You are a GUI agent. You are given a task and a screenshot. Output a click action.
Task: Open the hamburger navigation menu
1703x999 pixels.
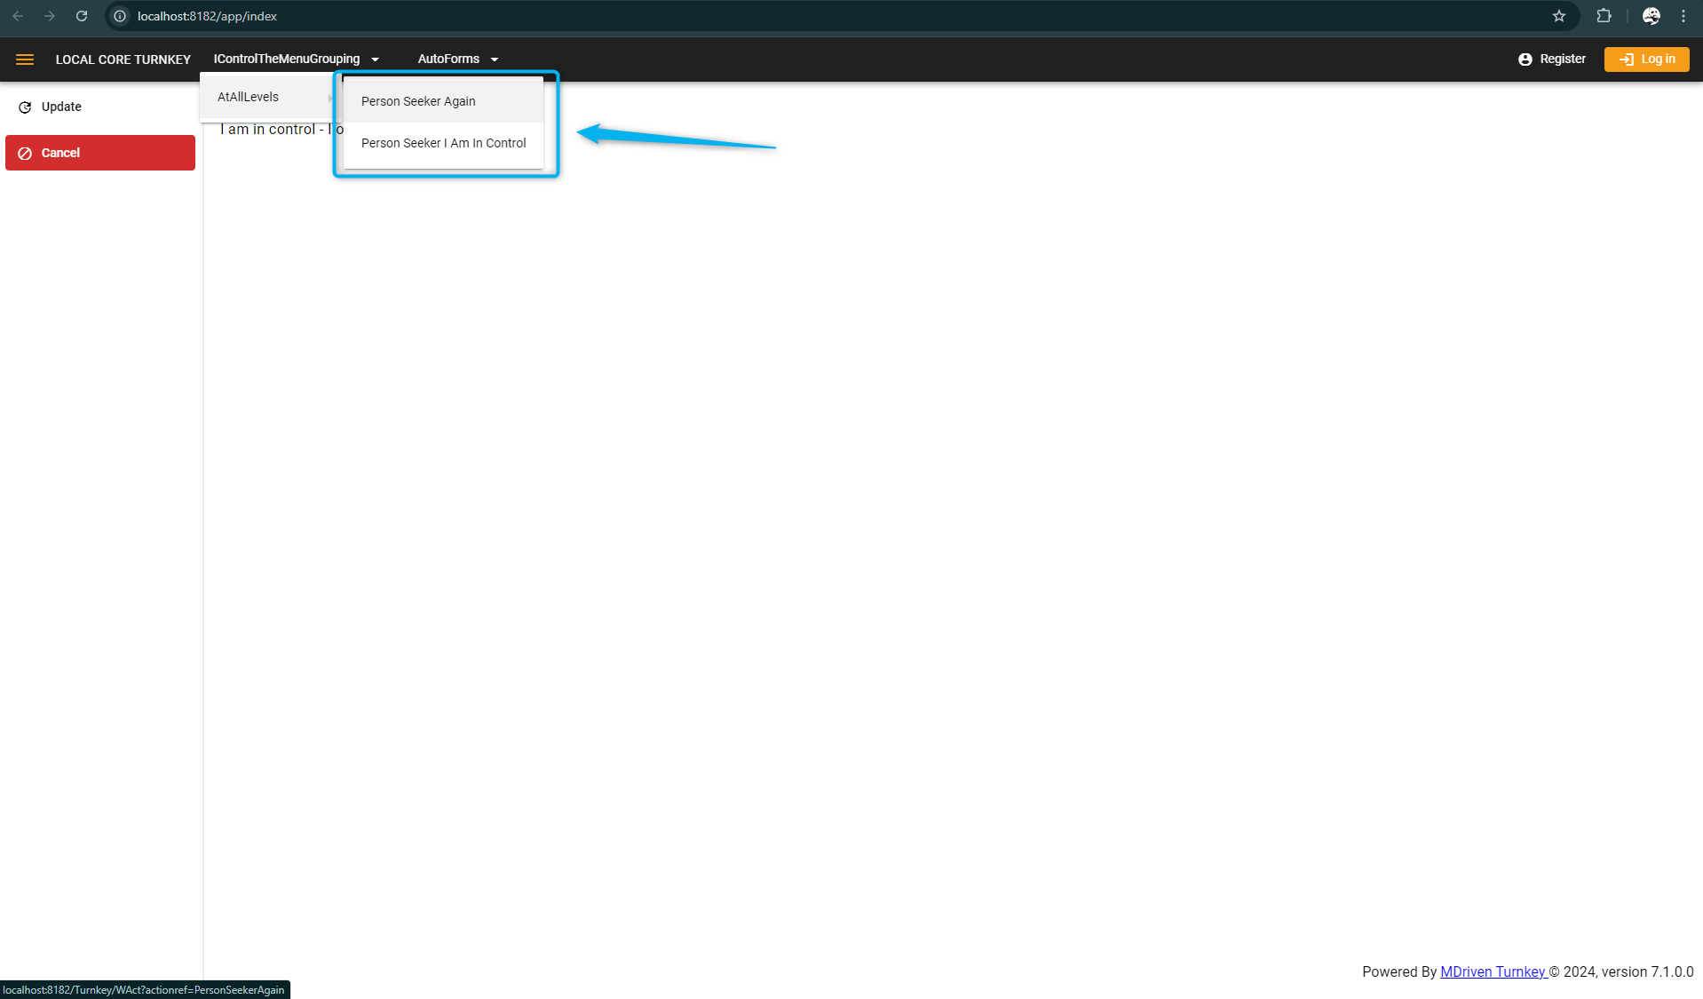[25, 59]
